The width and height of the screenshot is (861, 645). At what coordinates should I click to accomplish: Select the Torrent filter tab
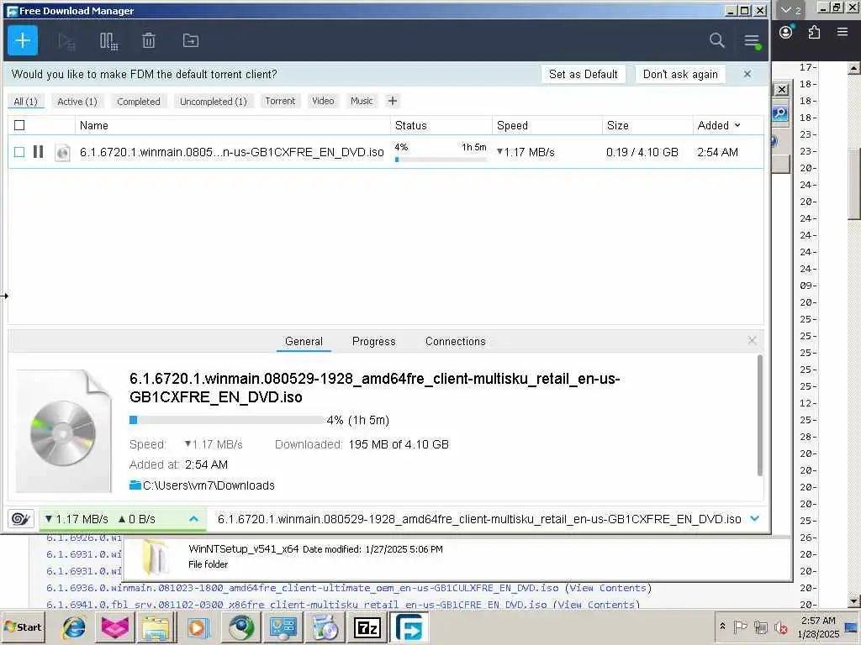pyautogui.click(x=280, y=101)
